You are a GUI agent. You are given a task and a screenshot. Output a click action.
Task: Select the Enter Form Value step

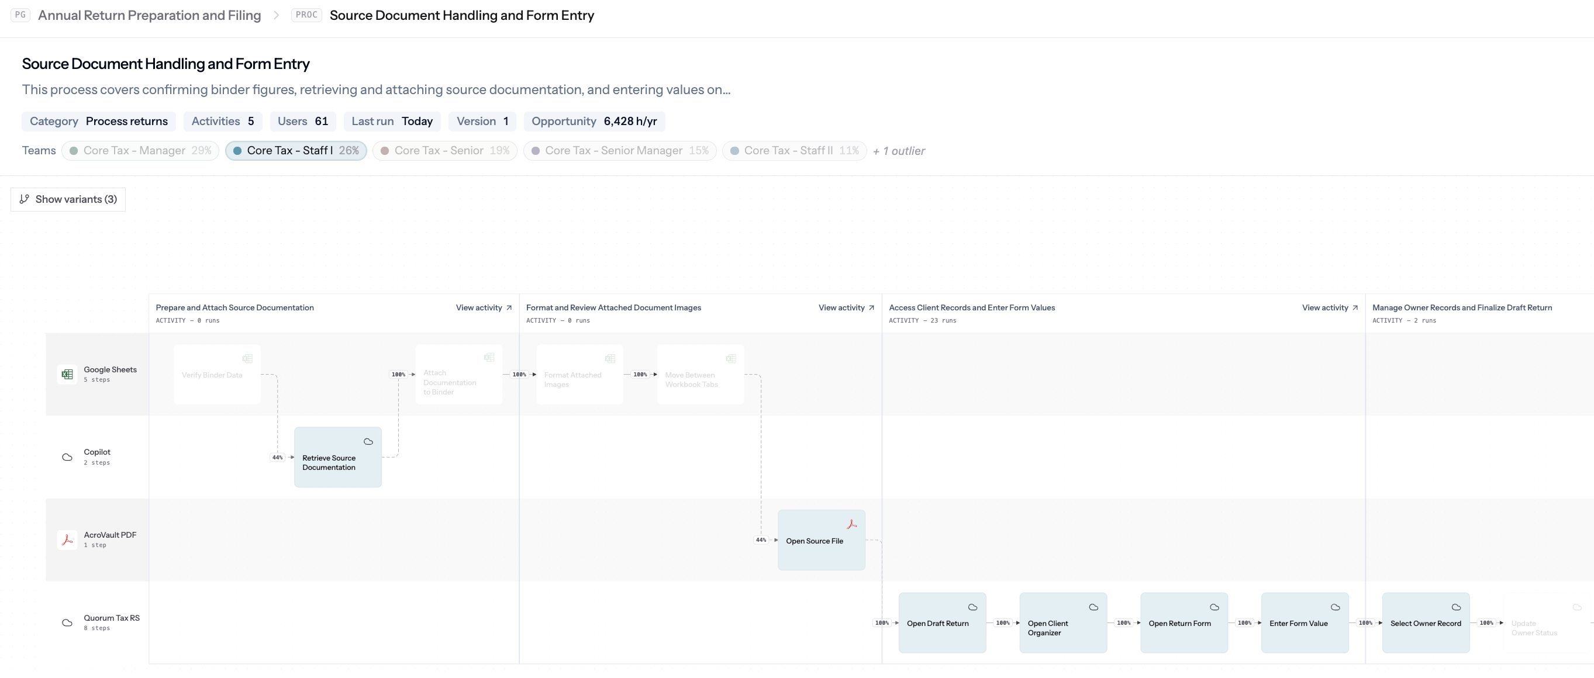[x=1305, y=622]
